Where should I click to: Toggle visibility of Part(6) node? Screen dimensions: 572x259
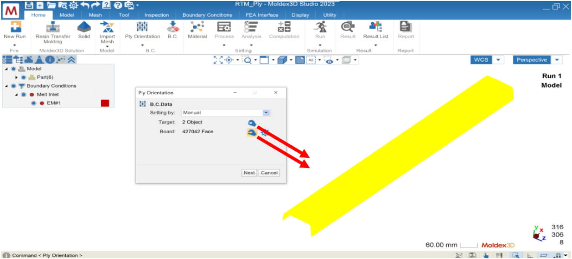tap(23, 77)
